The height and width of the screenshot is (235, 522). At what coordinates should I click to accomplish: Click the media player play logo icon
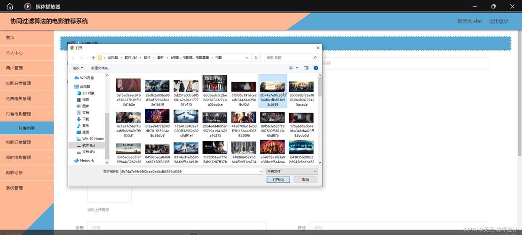pyautogui.click(x=28, y=6)
